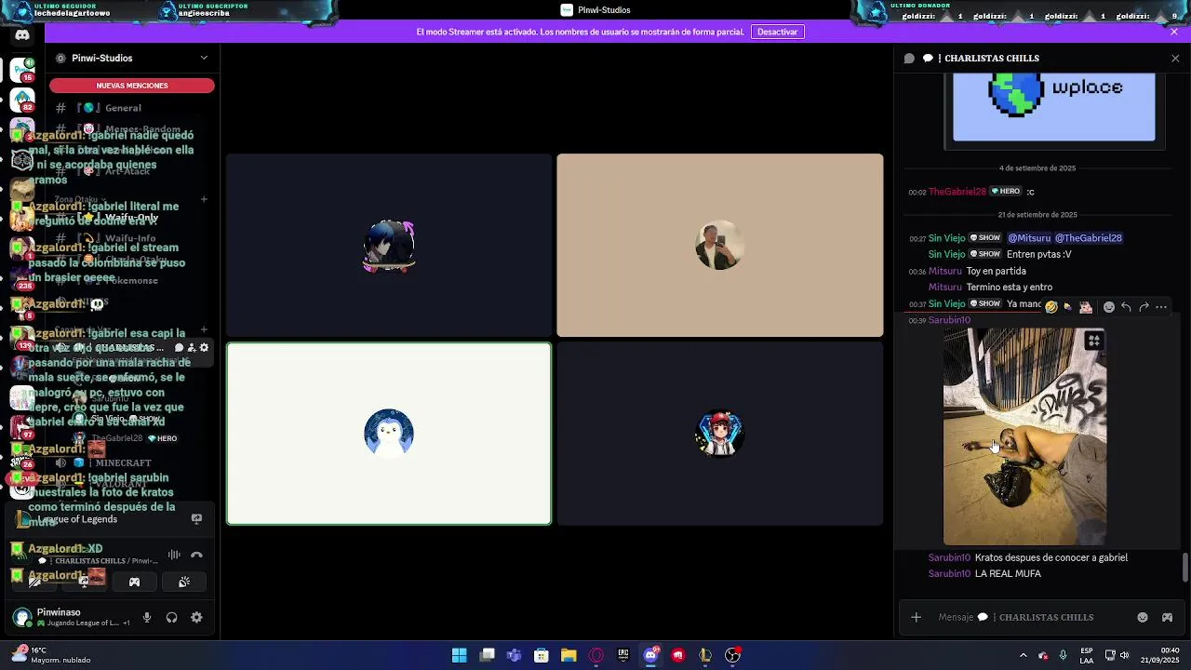Show hidden system tray icons
1191x670 pixels.
[x=1024, y=655]
